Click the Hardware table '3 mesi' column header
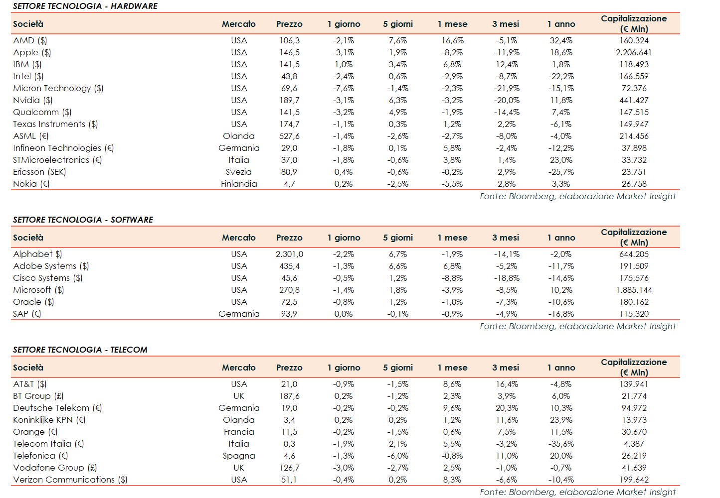Viewport: 720px width, 498px height. coord(505,24)
